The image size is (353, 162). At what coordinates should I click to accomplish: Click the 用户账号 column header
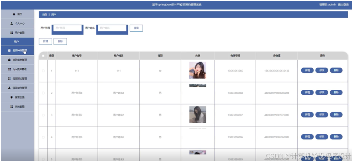77,56
